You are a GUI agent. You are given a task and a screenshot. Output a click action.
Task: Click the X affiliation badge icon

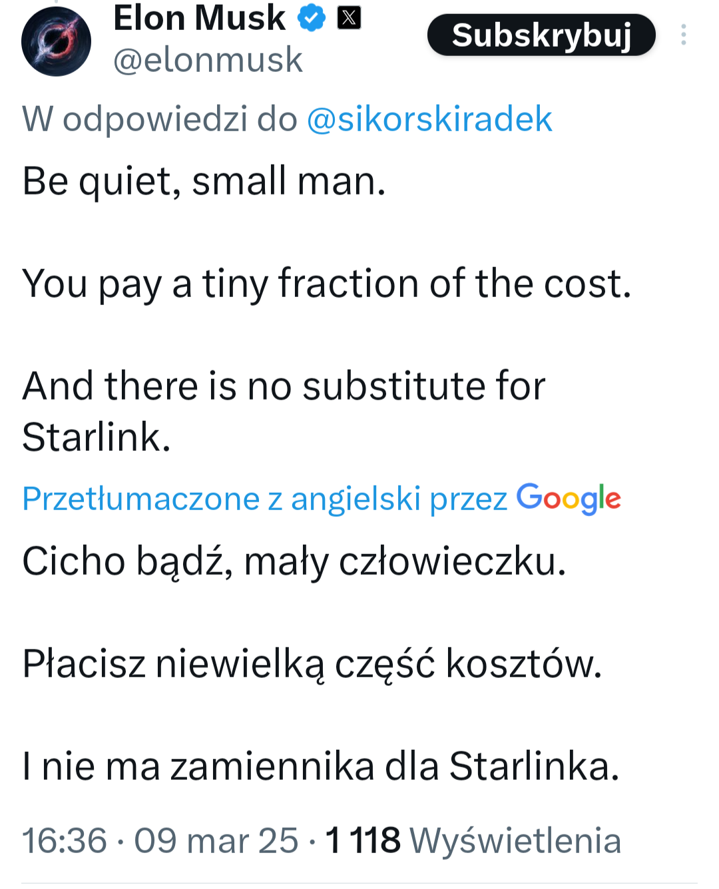pos(349,18)
